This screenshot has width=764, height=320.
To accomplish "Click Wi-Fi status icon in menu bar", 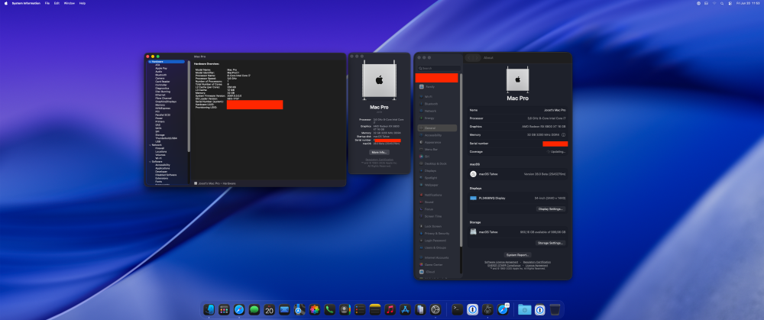I will pos(715,3).
